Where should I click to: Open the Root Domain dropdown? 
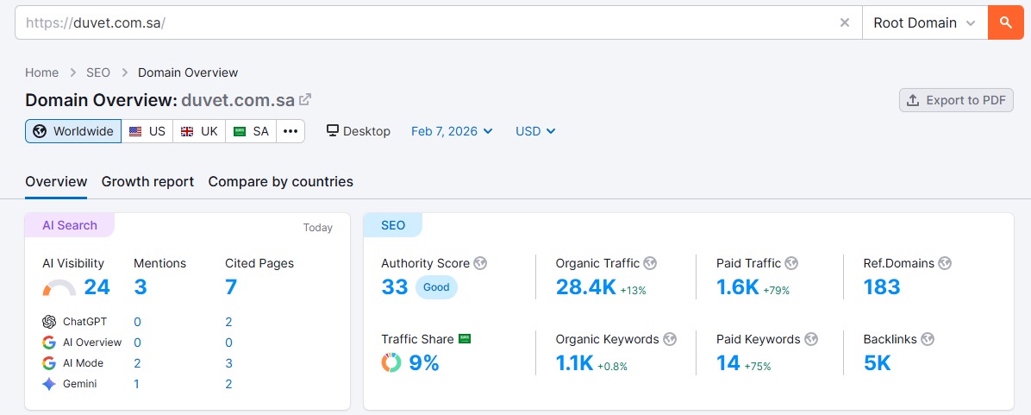coord(924,22)
